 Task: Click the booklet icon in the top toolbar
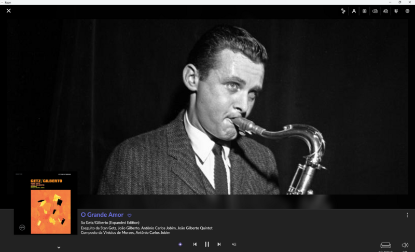click(396, 11)
